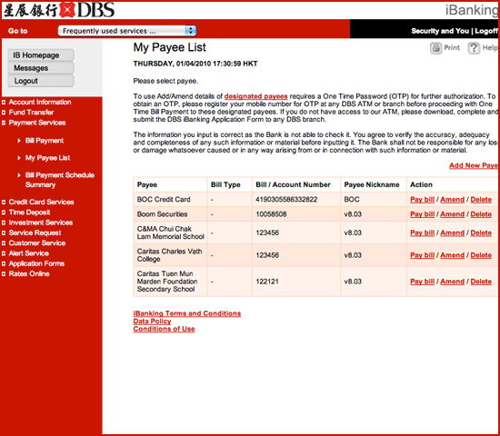Screen dimensions: 500x436
Task: Expand the Credit Card Services section
Action: click(x=41, y=202)
